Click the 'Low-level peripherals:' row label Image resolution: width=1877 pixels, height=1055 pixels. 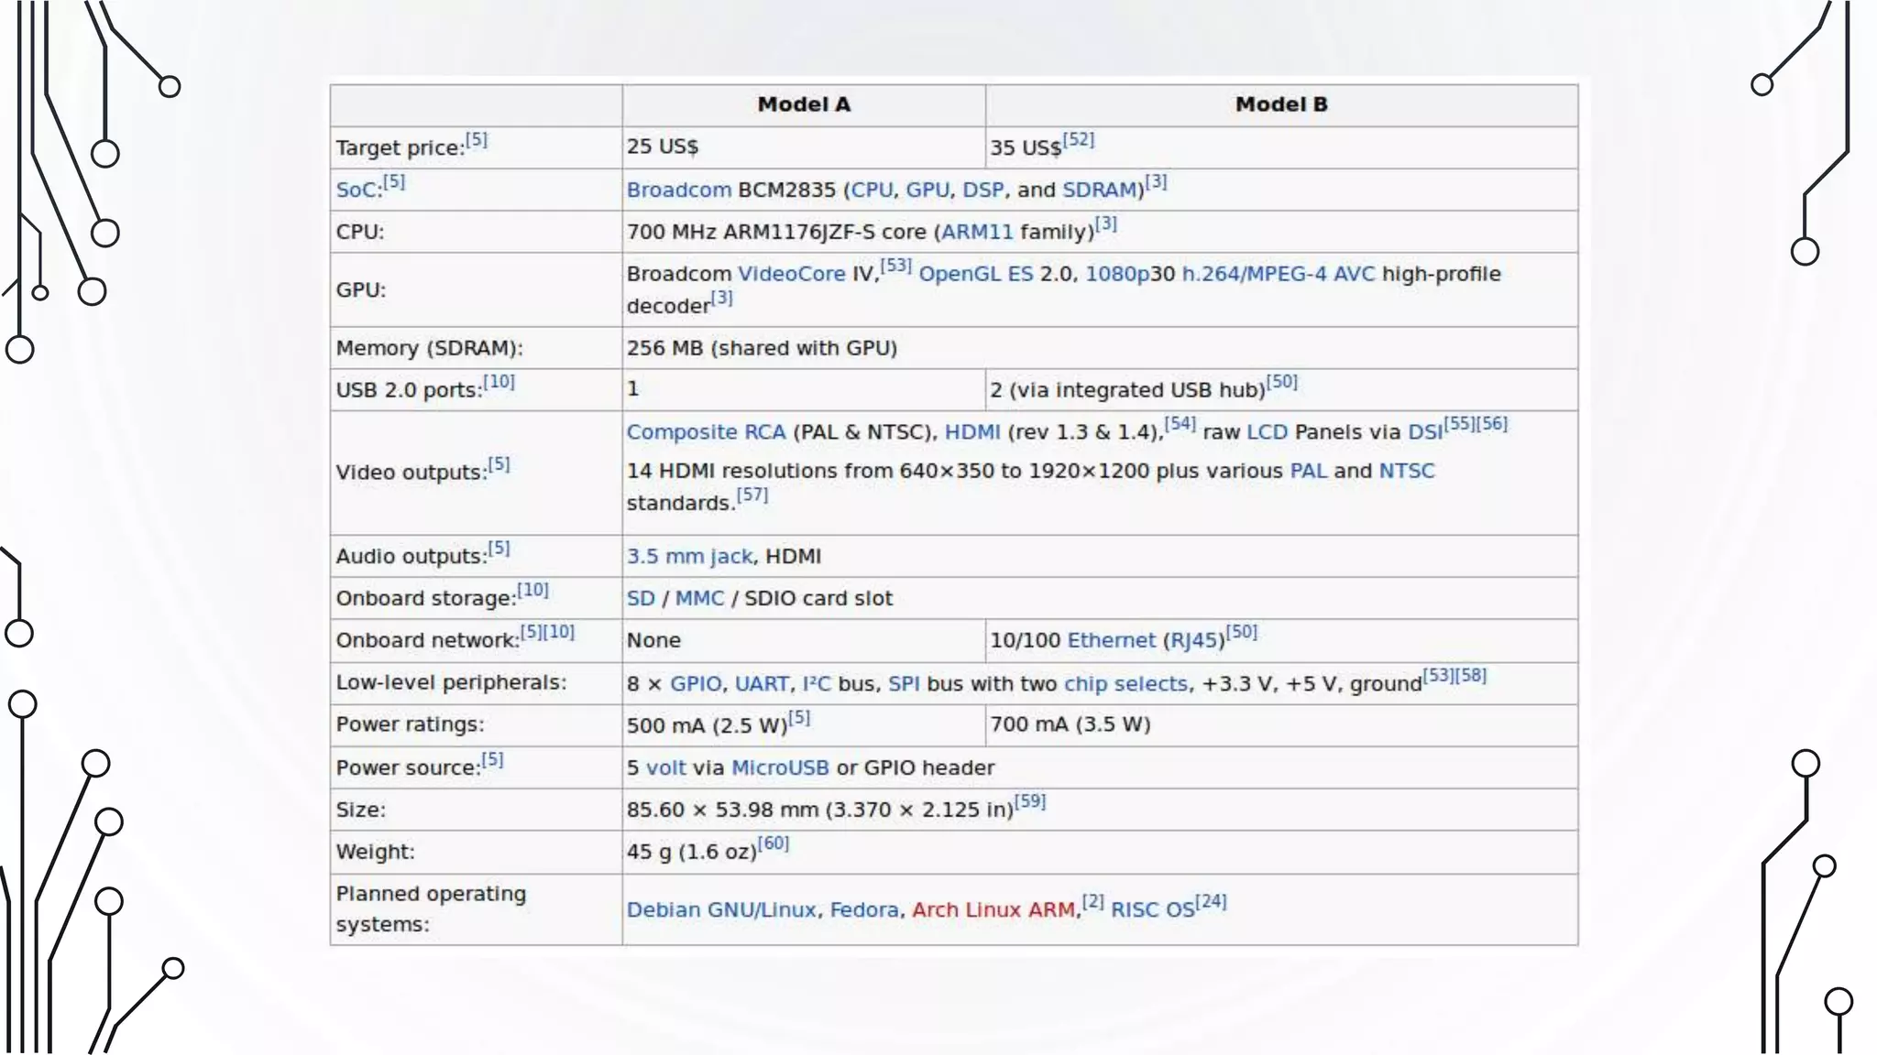click(x=451, y=682)
